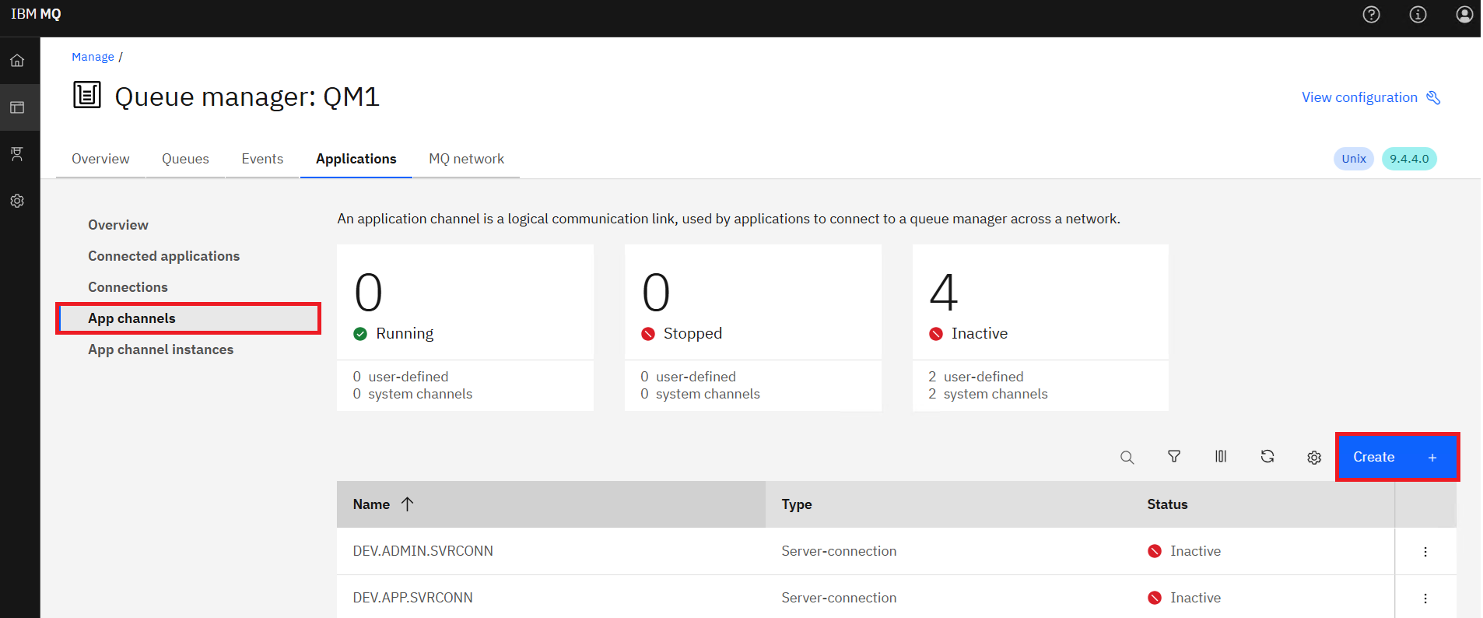Go to Home via sidebar icon
1483x618 pixels.
[17, 61]
